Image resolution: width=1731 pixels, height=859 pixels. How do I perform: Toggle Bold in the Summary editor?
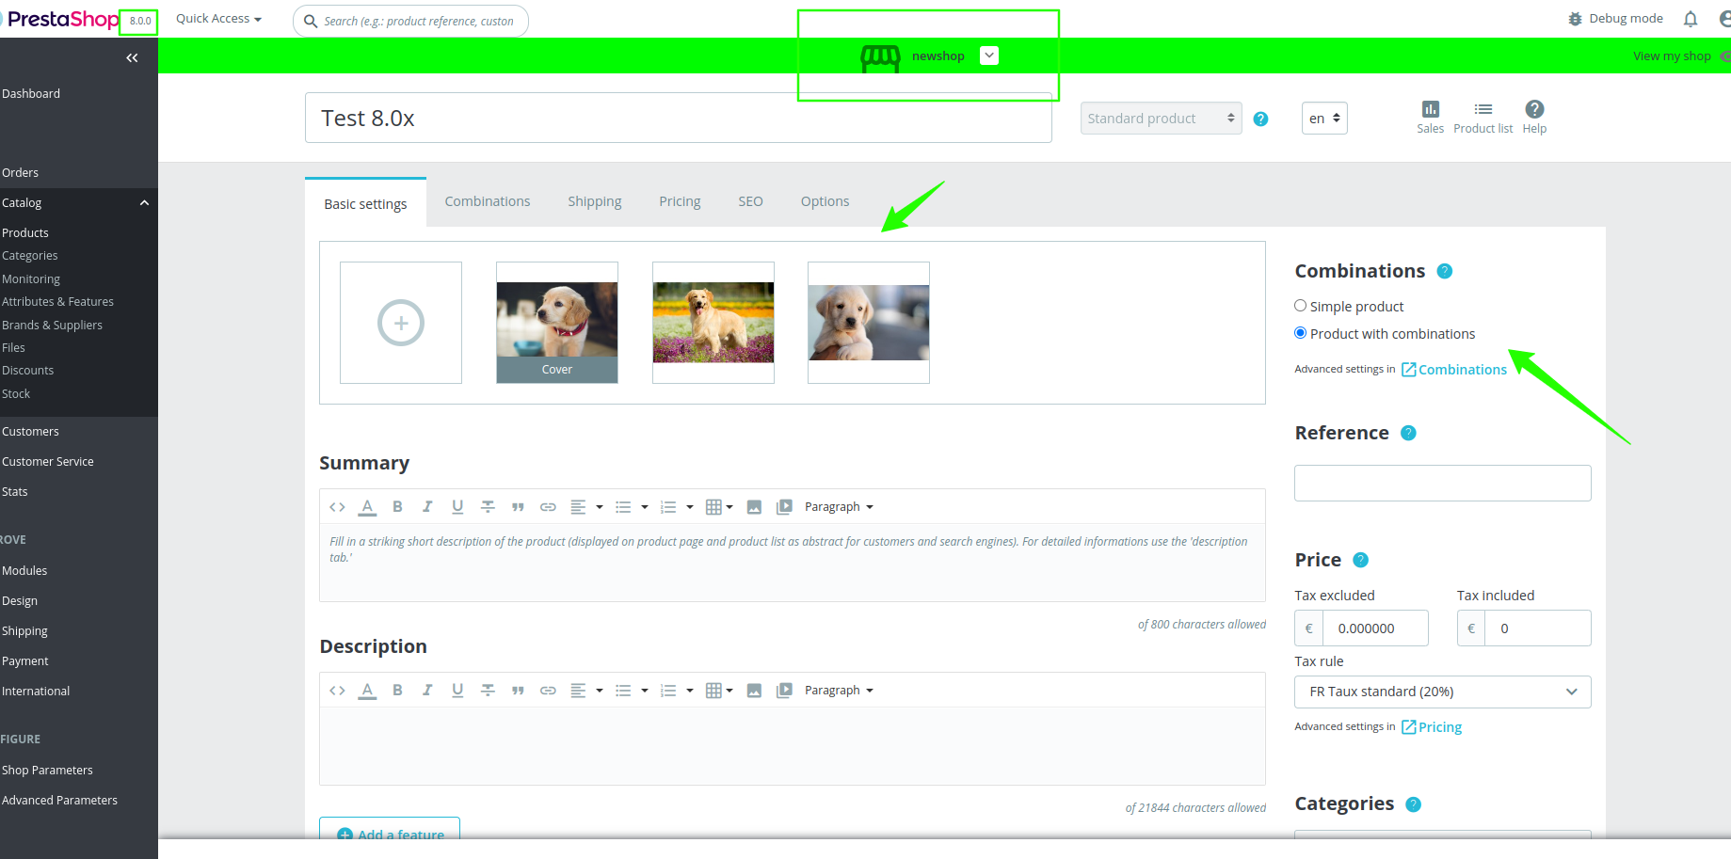[397, 506]
